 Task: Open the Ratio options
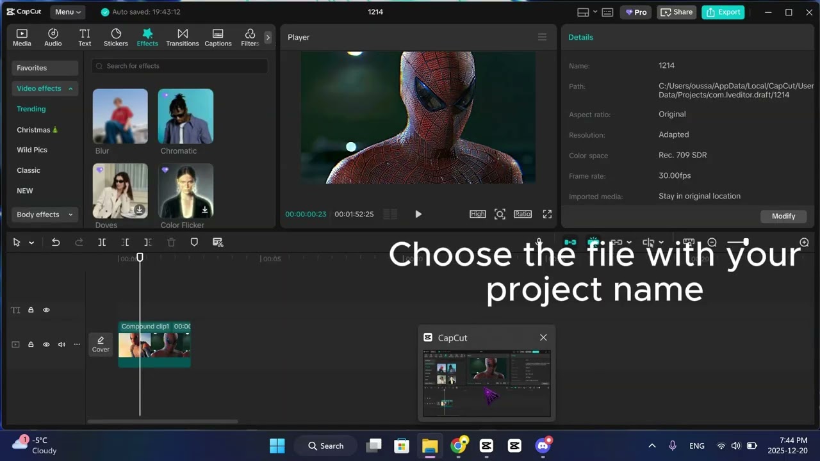(523, 214)
